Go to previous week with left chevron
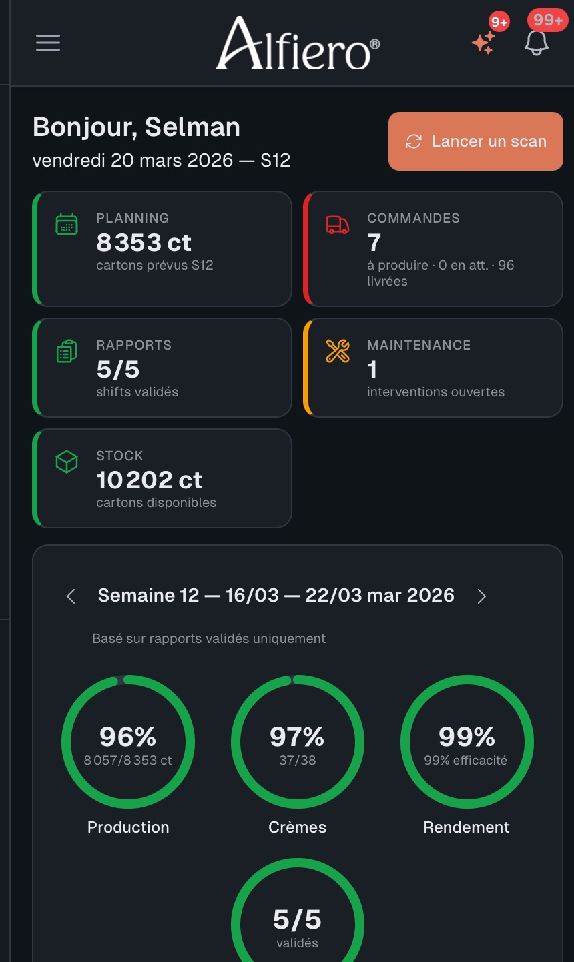This screenshot has height=962, width=574. (71, 596)
